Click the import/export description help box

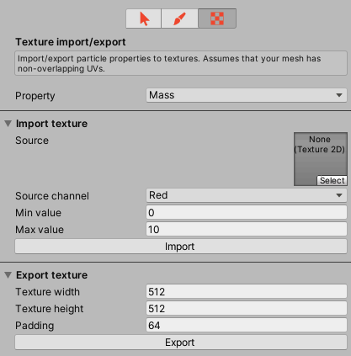tap(181, 63)
